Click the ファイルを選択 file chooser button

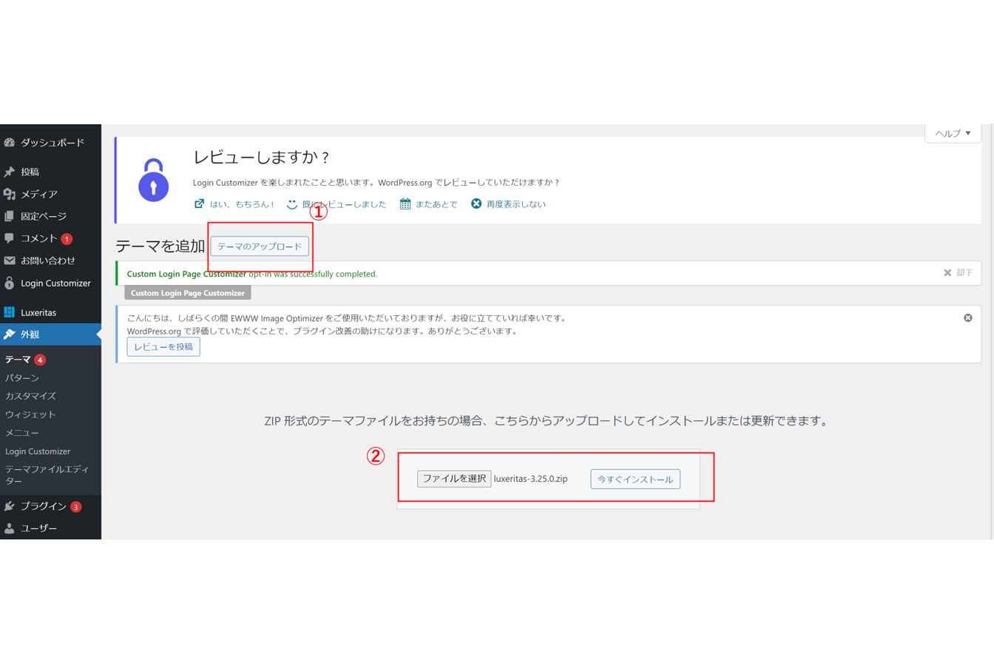coord(454,479)
